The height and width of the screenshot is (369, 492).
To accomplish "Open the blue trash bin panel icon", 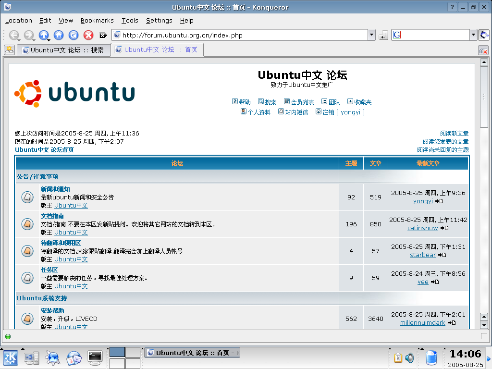I will coord(431,358).
